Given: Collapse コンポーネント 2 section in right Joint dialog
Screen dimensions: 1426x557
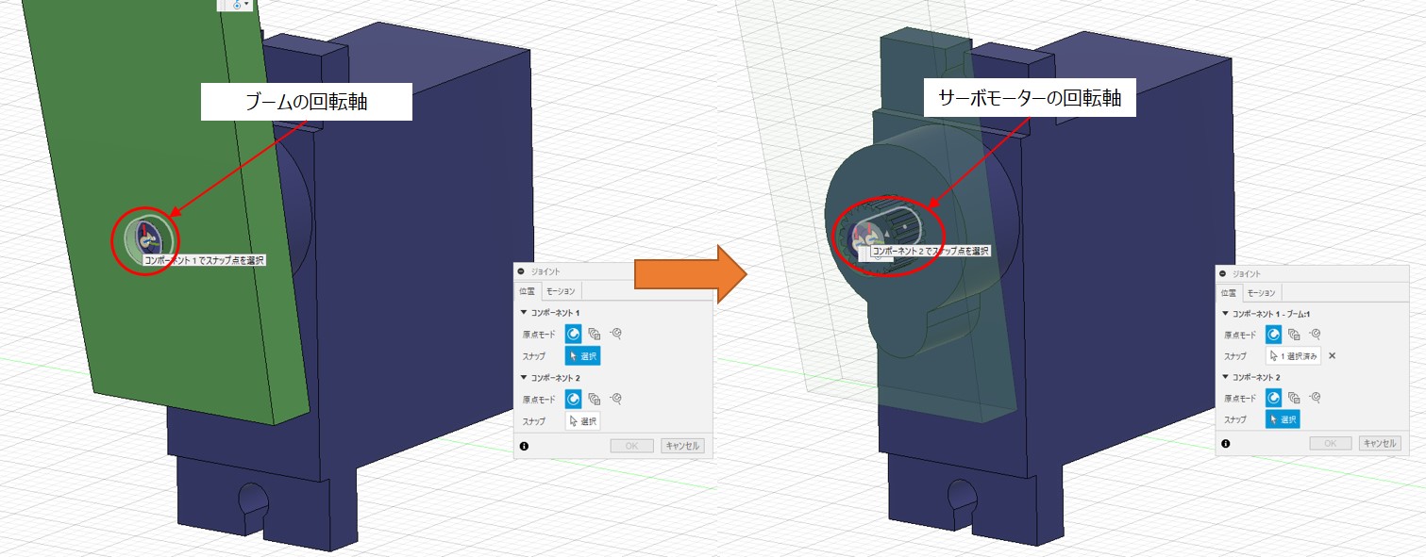Looking at the screenshot, I should coord(1225,377).
